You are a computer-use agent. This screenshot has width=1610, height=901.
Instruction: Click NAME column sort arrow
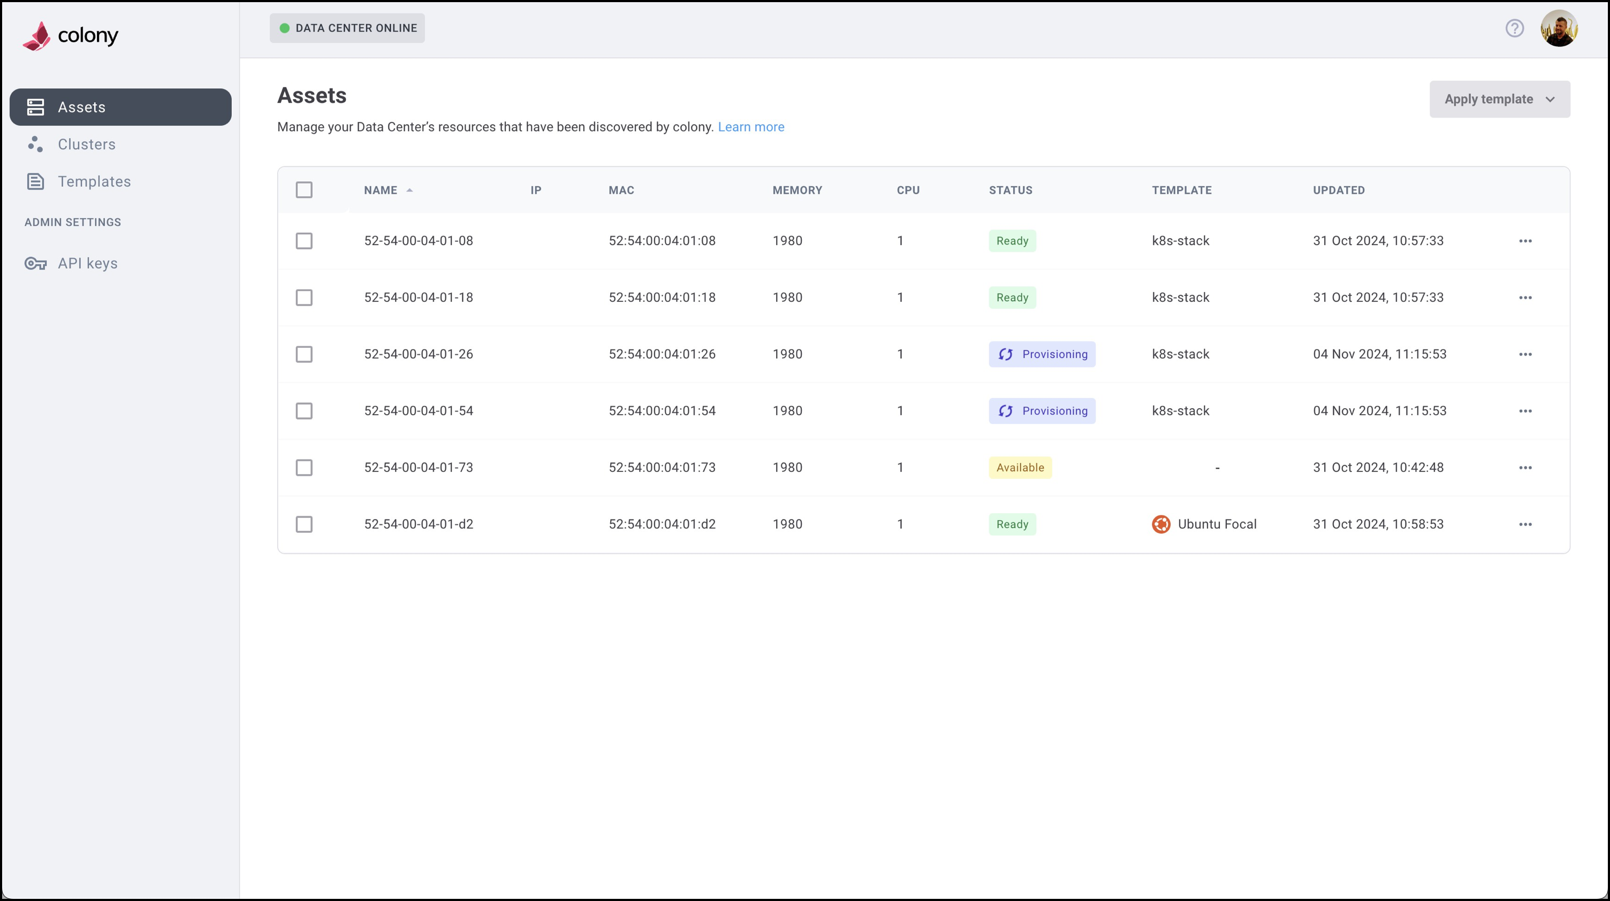[410, 190]
